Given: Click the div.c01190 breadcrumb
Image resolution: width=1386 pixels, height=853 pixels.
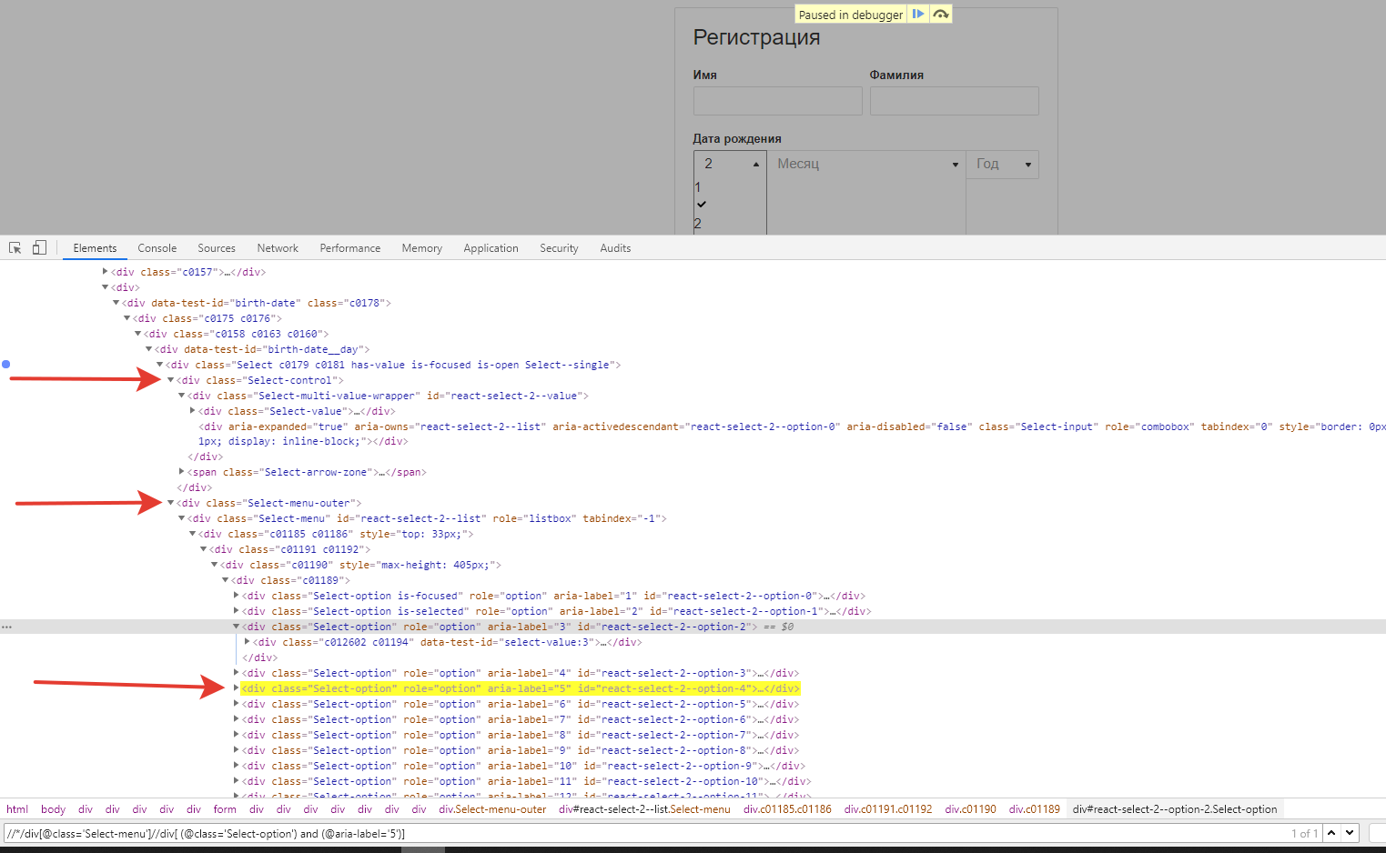Looking at the screenshot, I should [970, 809].
